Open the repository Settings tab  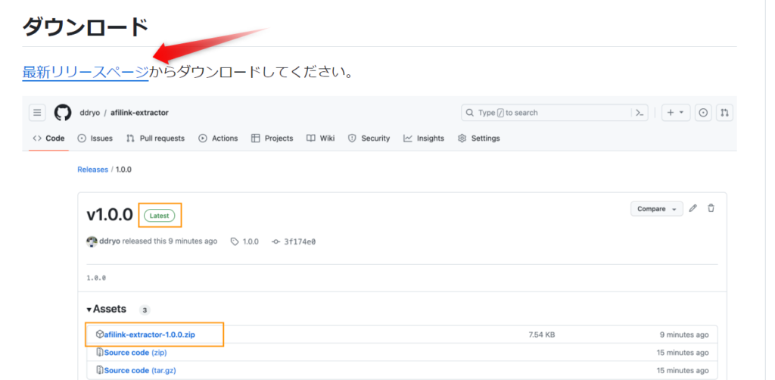pos(478,139)
